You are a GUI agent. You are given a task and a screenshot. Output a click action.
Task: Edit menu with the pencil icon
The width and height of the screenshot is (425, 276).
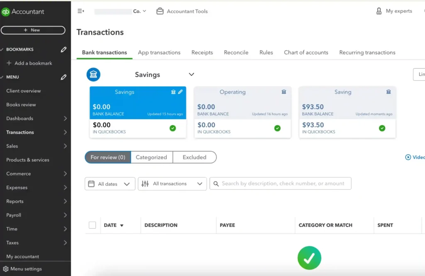tap(64, 77)
